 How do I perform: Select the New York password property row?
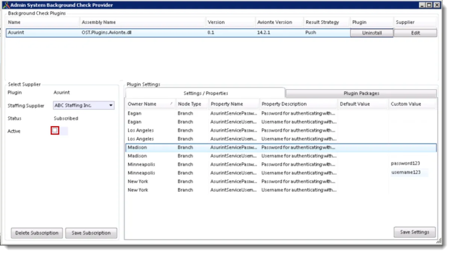281,182
